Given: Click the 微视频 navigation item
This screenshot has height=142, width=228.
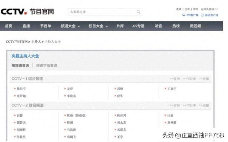Looking at the screenshot, I should point(196,26).
